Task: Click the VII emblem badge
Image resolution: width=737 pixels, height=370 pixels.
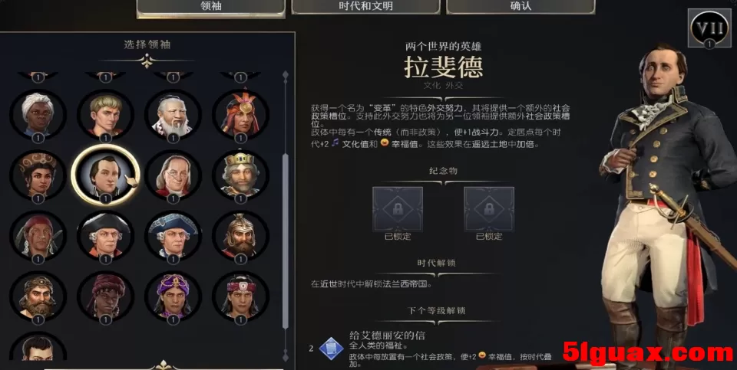Action: 709,28
